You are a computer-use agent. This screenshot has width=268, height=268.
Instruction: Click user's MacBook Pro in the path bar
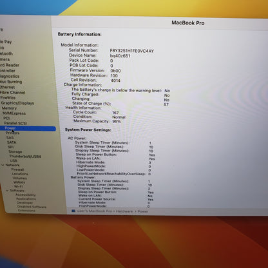click(95, 211)
